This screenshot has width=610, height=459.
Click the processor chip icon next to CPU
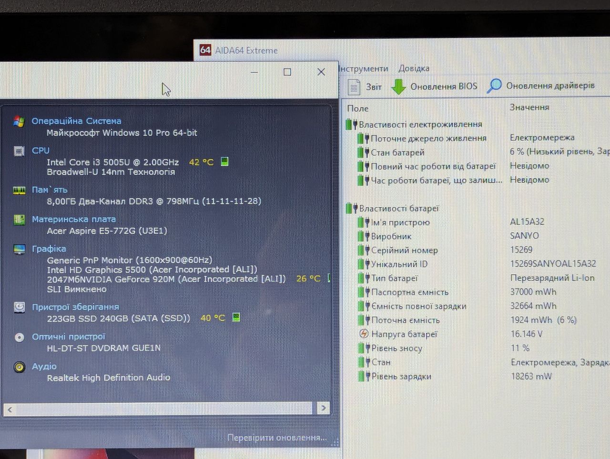(x=19, y=152)
